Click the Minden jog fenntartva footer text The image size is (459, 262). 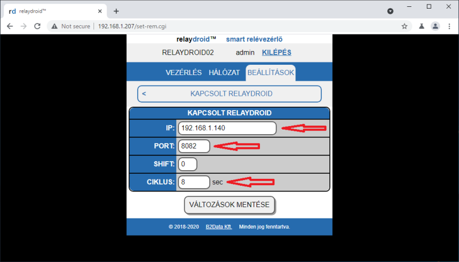point(264,227)
